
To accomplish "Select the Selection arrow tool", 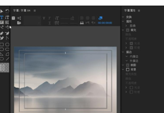I will [x=1, y=11].
